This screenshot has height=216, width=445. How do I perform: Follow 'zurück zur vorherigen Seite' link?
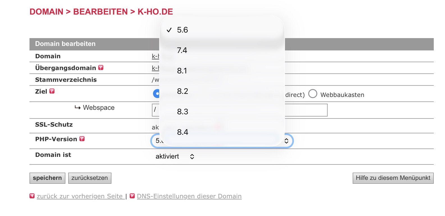point(80,196)
